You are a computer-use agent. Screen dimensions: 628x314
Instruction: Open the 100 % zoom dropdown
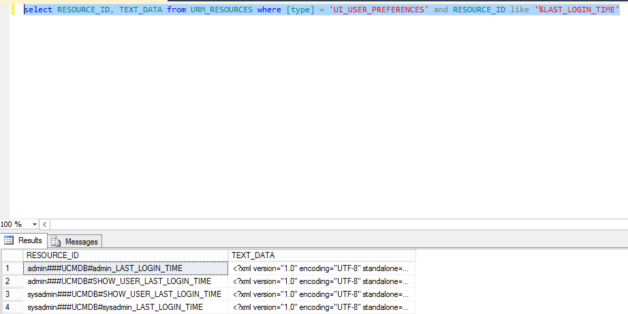35,224
